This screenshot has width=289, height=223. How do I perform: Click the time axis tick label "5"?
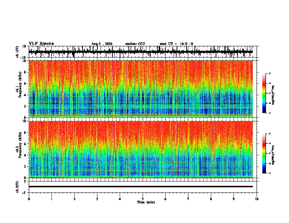coord(143,199)
